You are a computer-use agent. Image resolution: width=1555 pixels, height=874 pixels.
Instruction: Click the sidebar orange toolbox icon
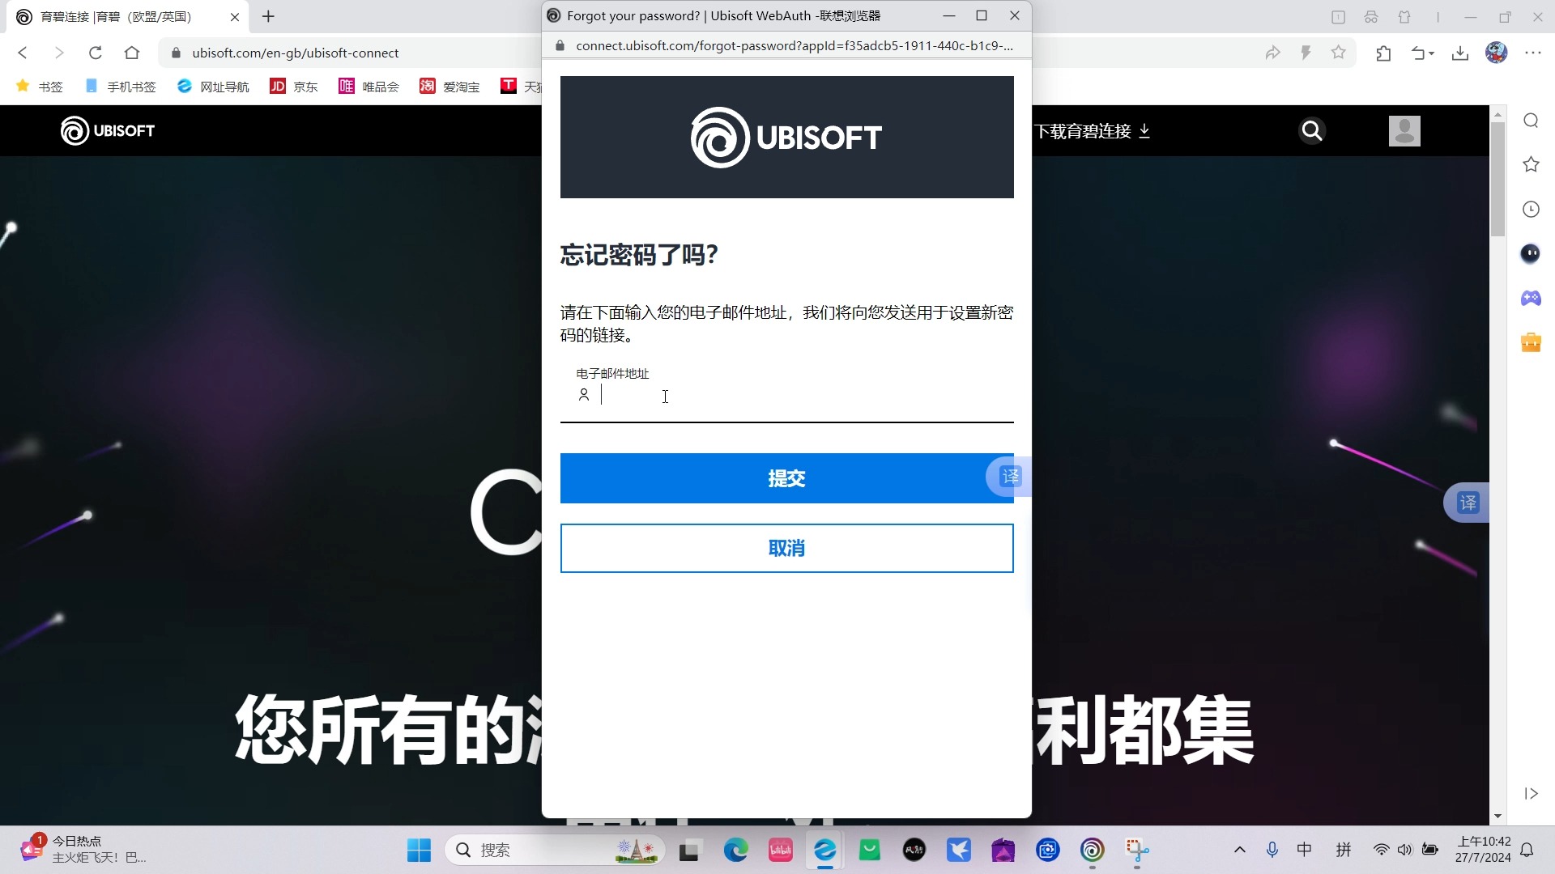[1531, 342]
